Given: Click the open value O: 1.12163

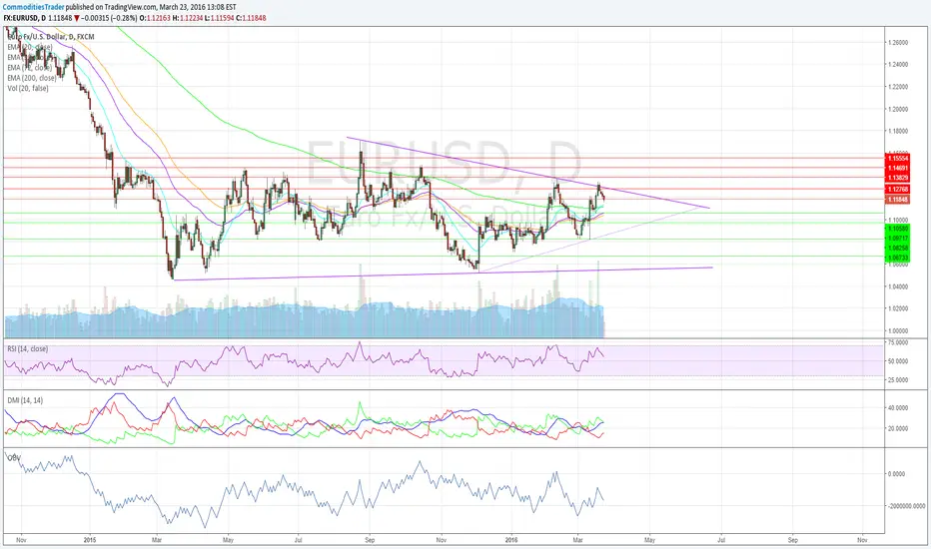Looking at the screenshot, I should click(155, 18).
